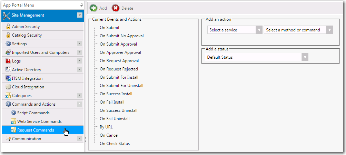Viewport: 346px width, 155px height.
Task: Open Web Service Commands menu item
Action: (x=39, y=122)
